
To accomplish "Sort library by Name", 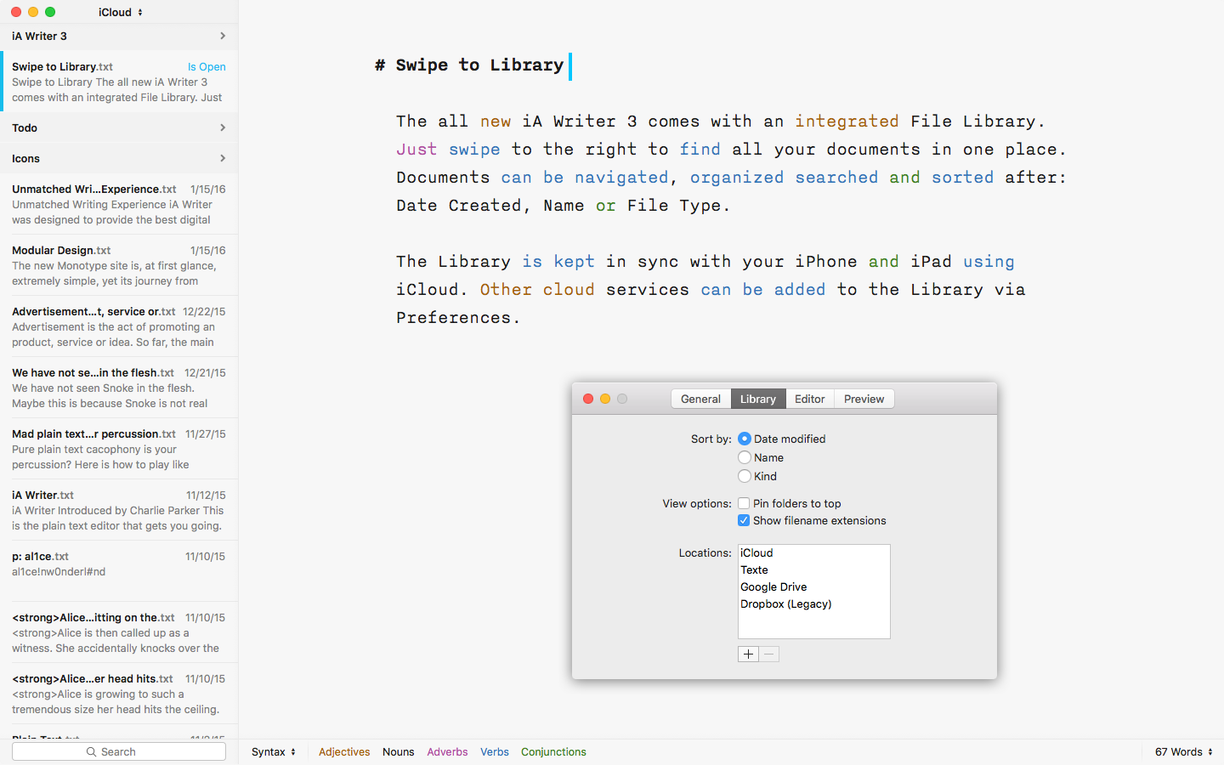I will click(744, 457).
